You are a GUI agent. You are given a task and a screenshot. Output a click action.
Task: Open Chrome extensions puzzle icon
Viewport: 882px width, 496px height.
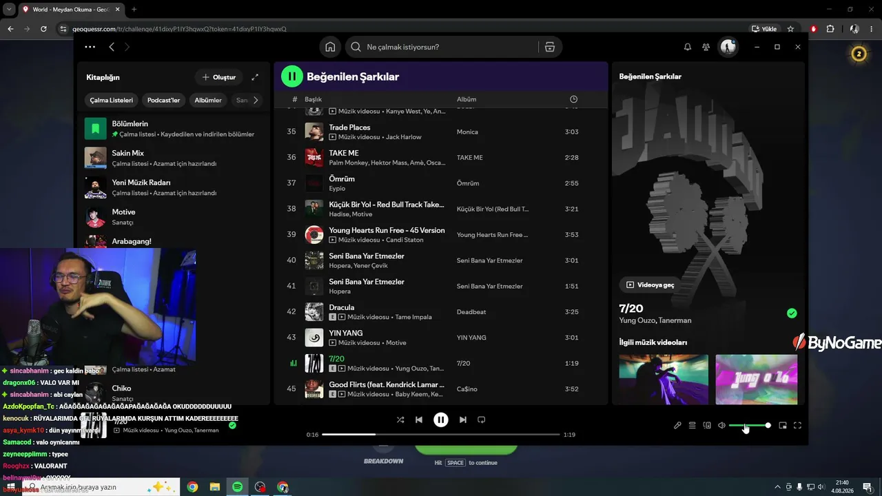point(830,29)
